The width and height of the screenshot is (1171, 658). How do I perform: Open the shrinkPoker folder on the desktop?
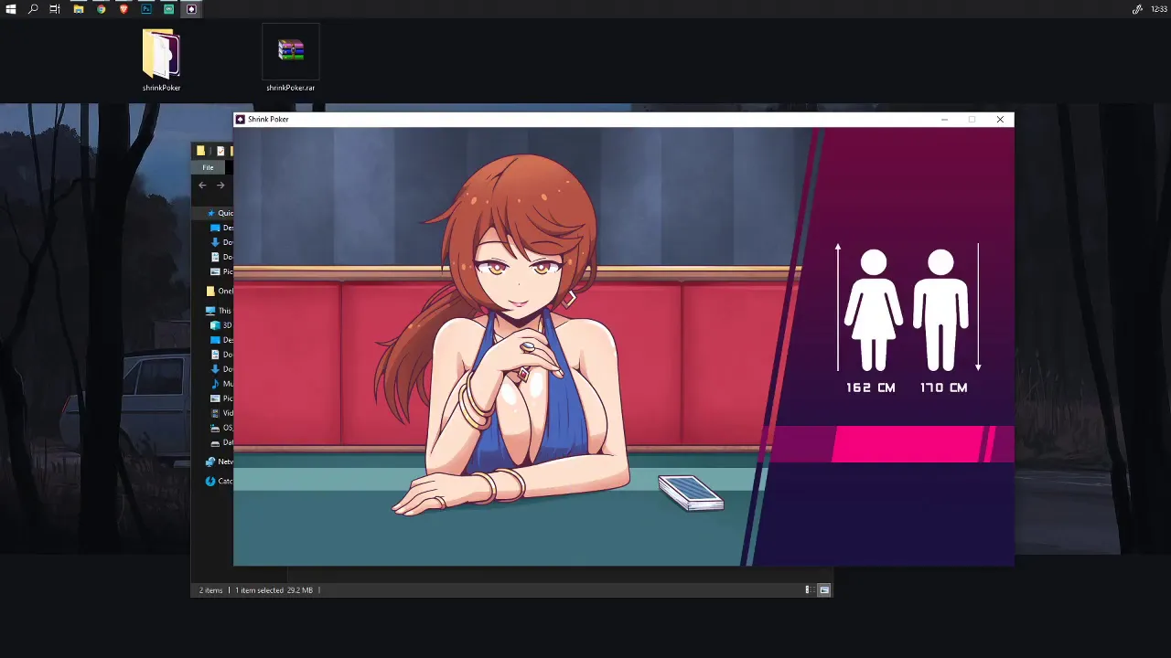pyautogui.click(x=161, y=60)
